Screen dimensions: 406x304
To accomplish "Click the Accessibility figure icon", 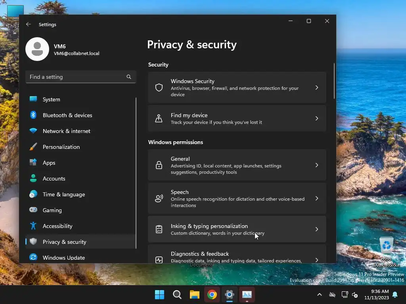I will [x=33, y=226].
